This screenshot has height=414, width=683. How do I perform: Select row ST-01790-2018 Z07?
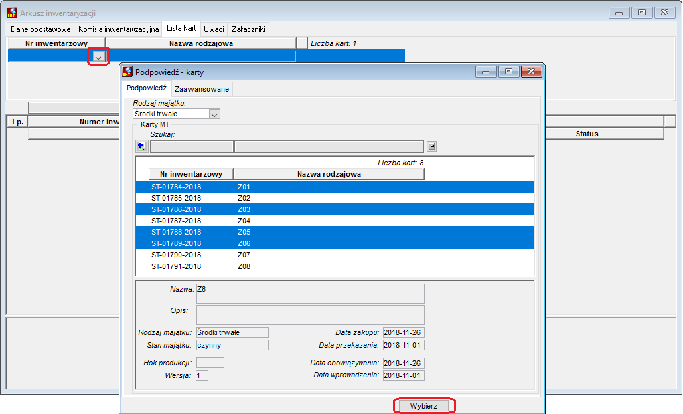point(335,255)
